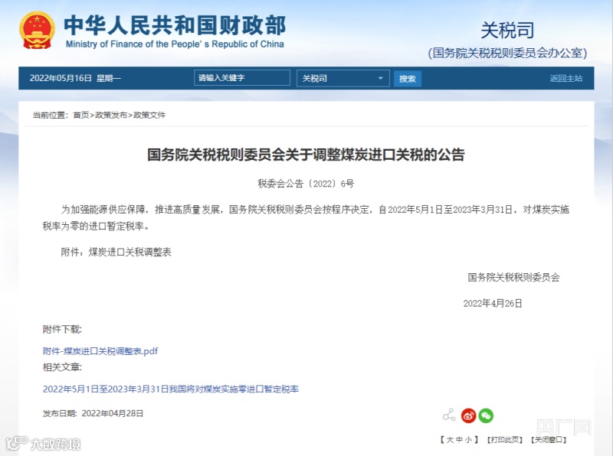Click the 相关文章 label
The width and height of the screenshot is (613, 456).
[62, 367]
